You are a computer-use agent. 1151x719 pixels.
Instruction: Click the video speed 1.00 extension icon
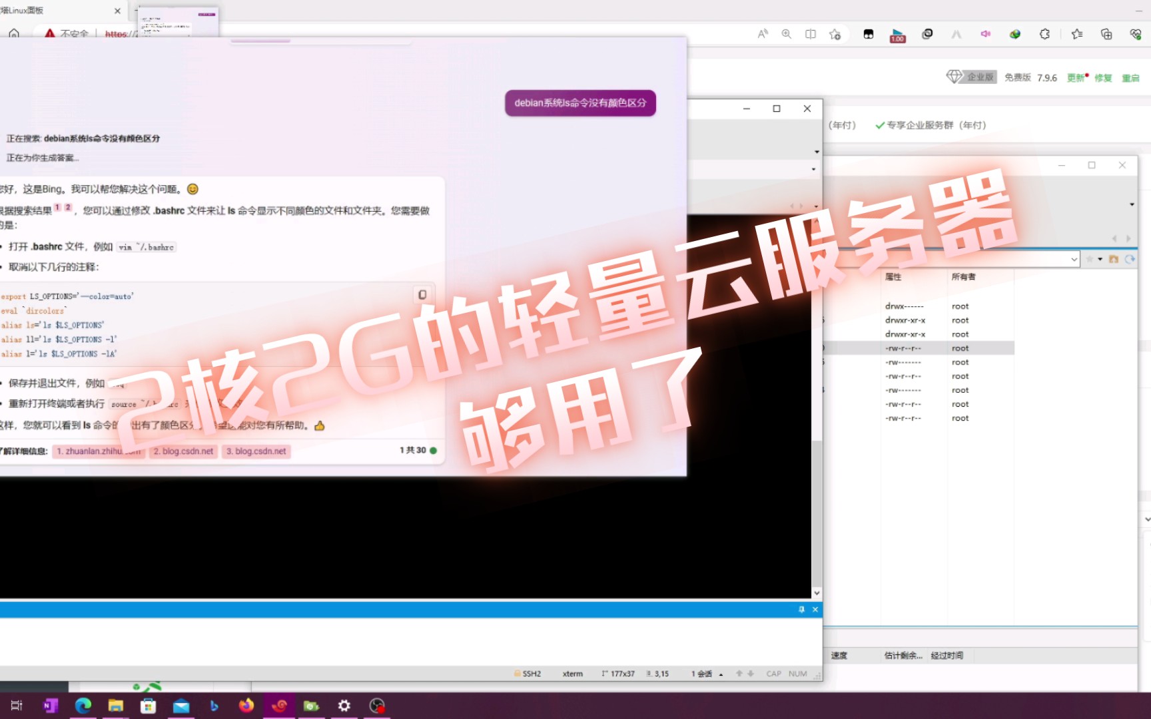[x=898, y=36]
